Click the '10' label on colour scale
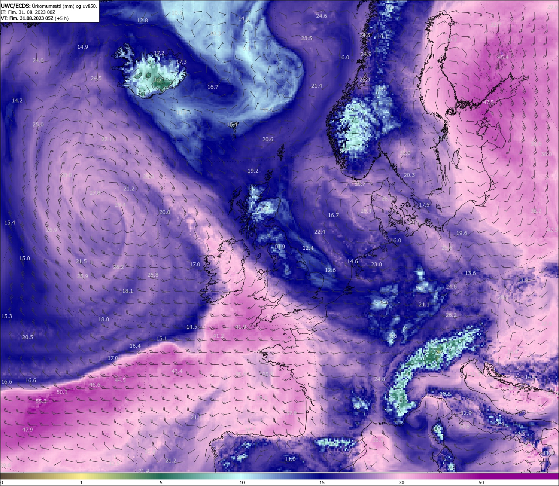Image resolution: width=559 pixels, height=486 pixels. pos(242,483)
